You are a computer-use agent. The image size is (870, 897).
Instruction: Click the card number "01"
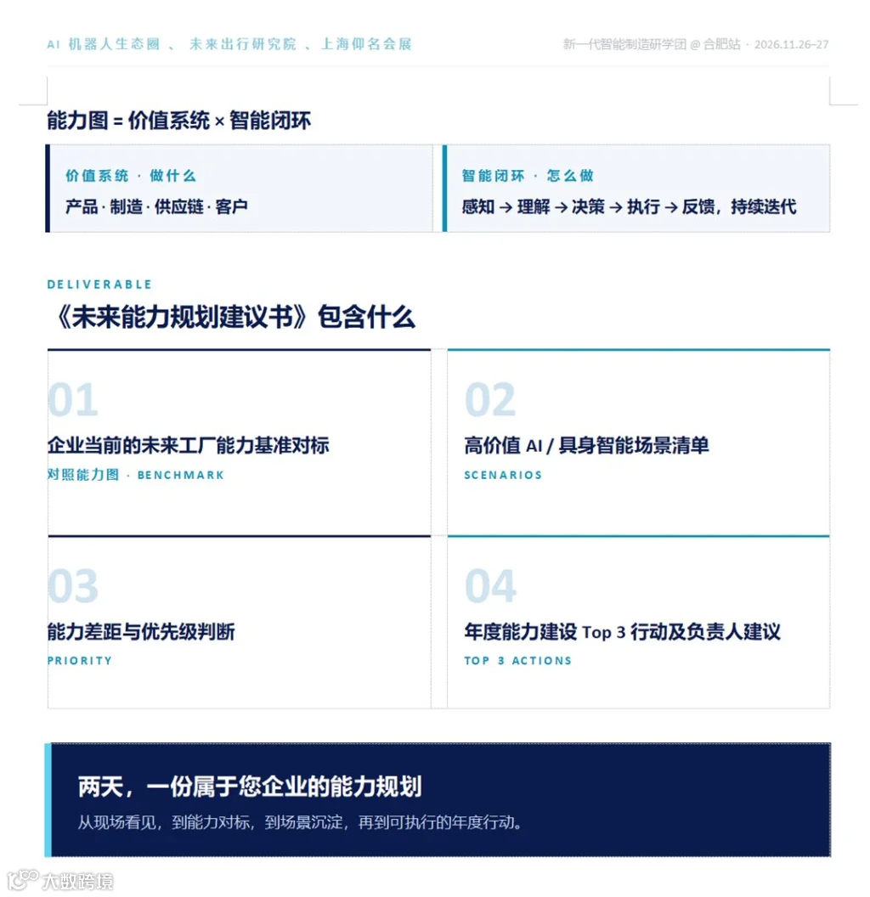click(73, 400)
